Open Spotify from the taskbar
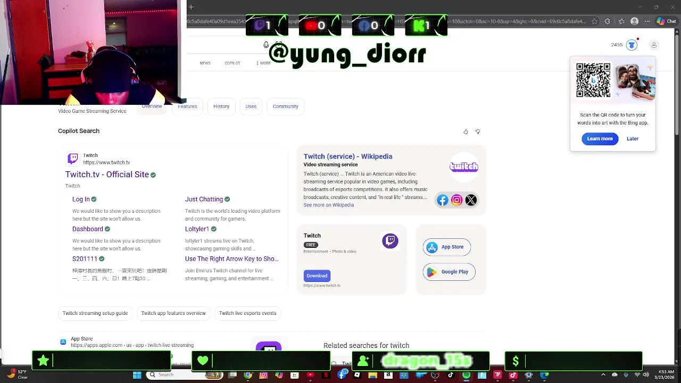Viewport: 681px width, 383px height. point(466,375)
